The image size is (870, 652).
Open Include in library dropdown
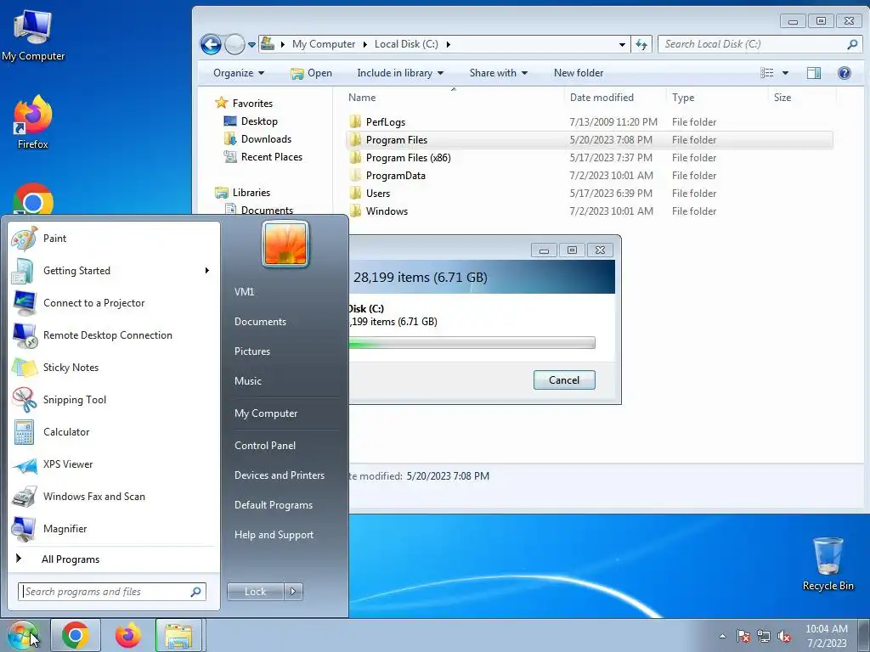(400, 73)
